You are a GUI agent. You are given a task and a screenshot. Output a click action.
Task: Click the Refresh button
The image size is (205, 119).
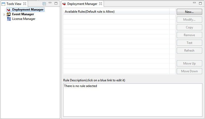pos(189,51)
